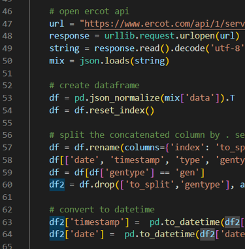The height and width of the screenshot is (249, 245).
Task: Click line number 60 in the gutter
Action: [x=7, y=185]
